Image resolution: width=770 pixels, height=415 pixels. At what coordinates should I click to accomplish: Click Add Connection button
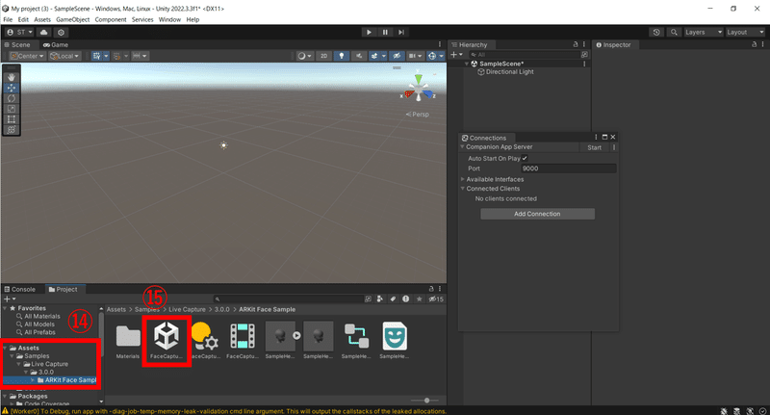[x=537, y=214]
